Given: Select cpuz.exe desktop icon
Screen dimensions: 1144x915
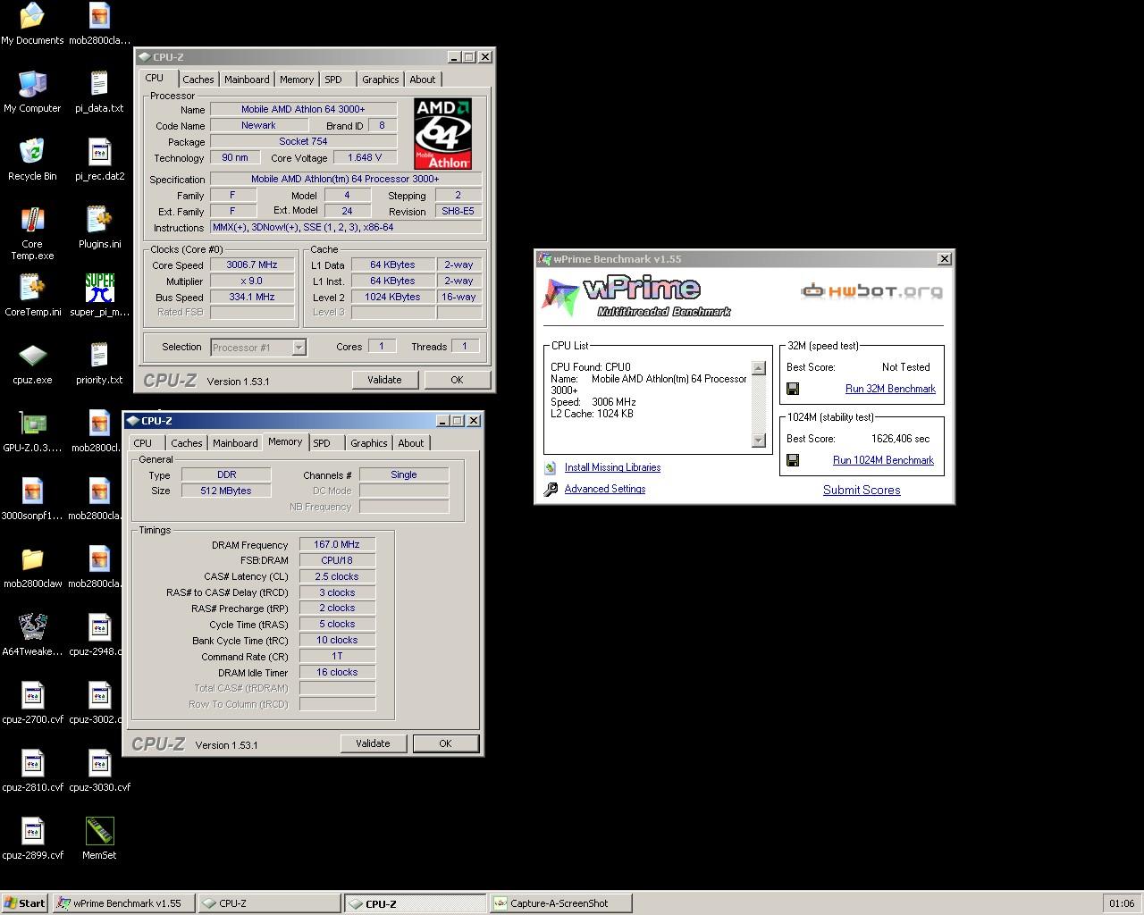Looking at the screenshot, I should pos(32,356).
